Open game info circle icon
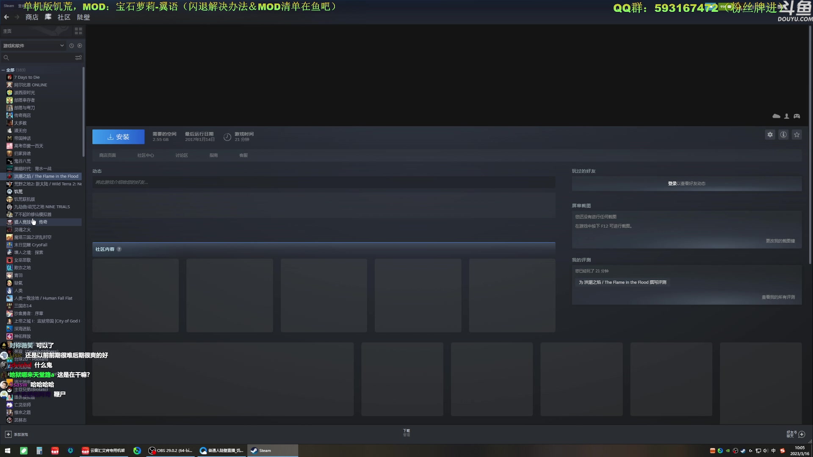813x457 pixels. (783, 135)
